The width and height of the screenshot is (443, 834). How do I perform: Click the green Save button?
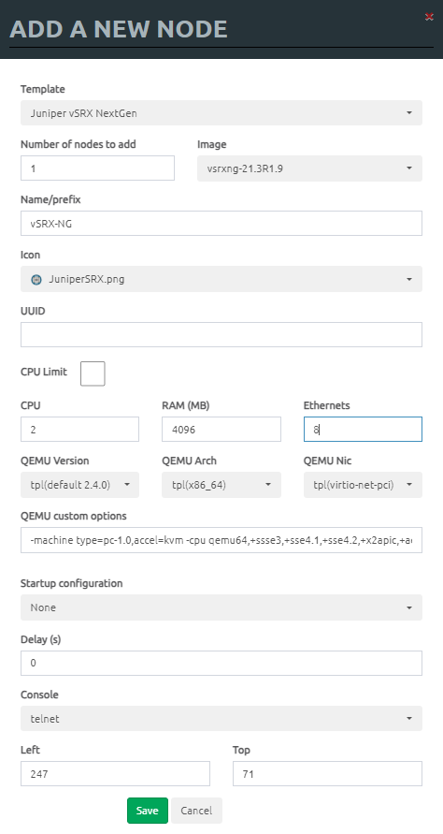click(147, 811)
